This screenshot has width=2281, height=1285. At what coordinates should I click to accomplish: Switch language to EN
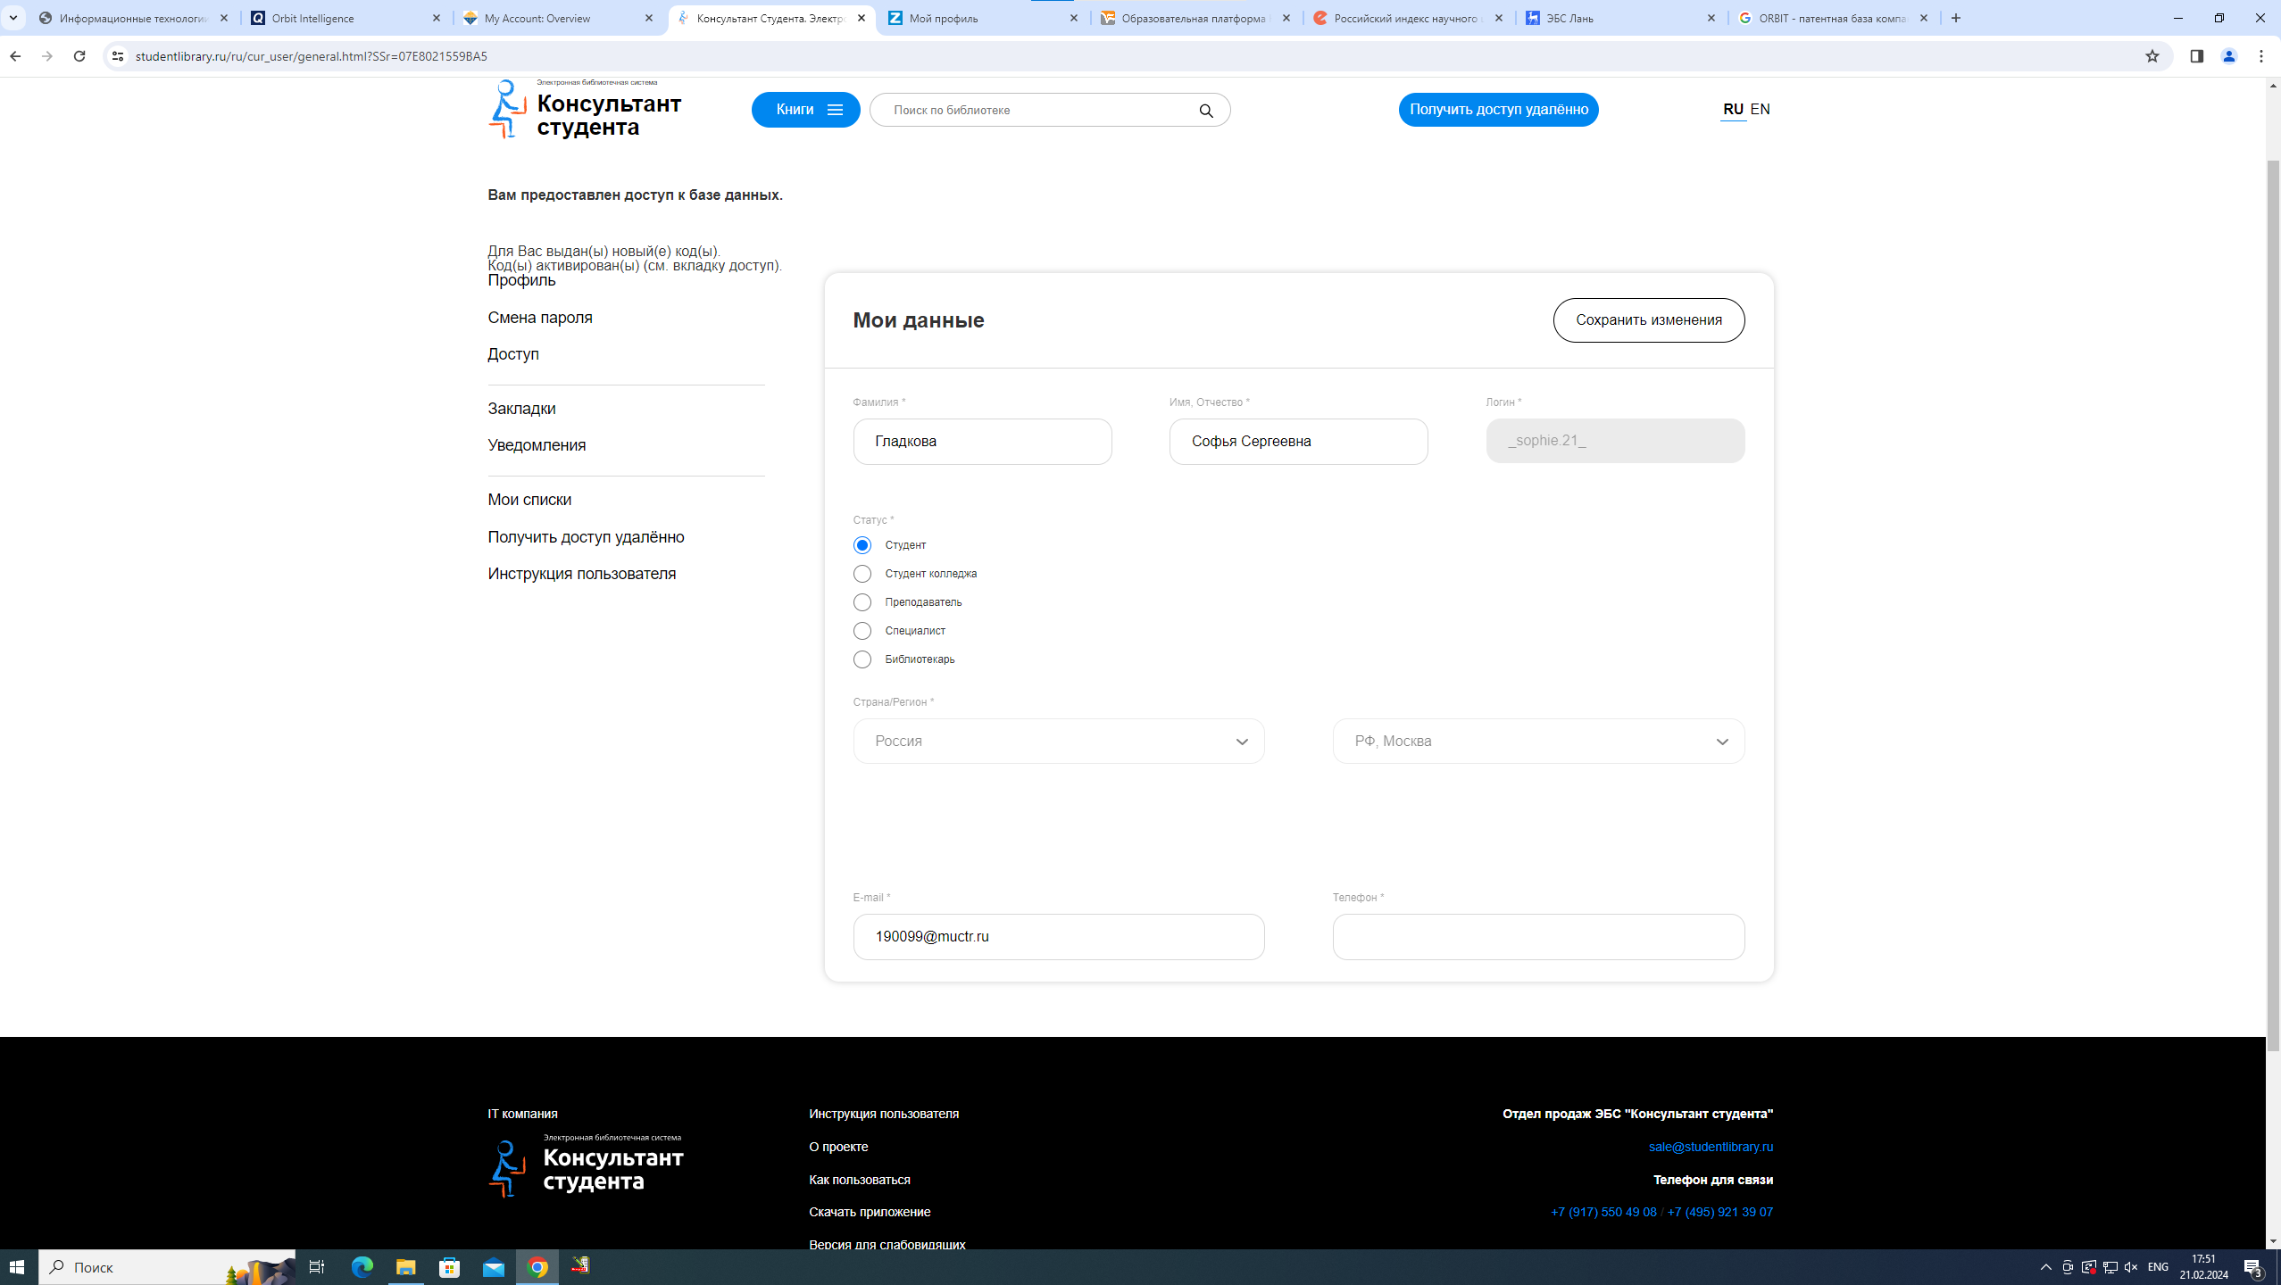coord(1760,109)
